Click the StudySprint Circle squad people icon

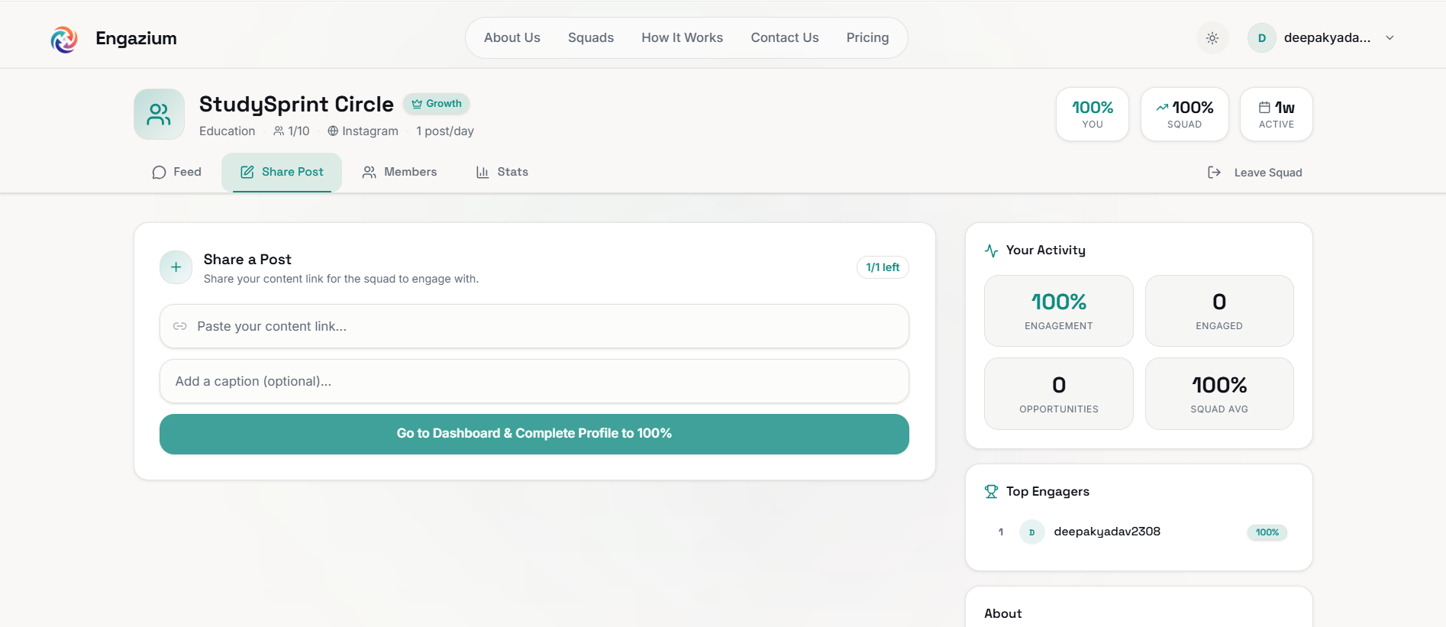[159, 115]
